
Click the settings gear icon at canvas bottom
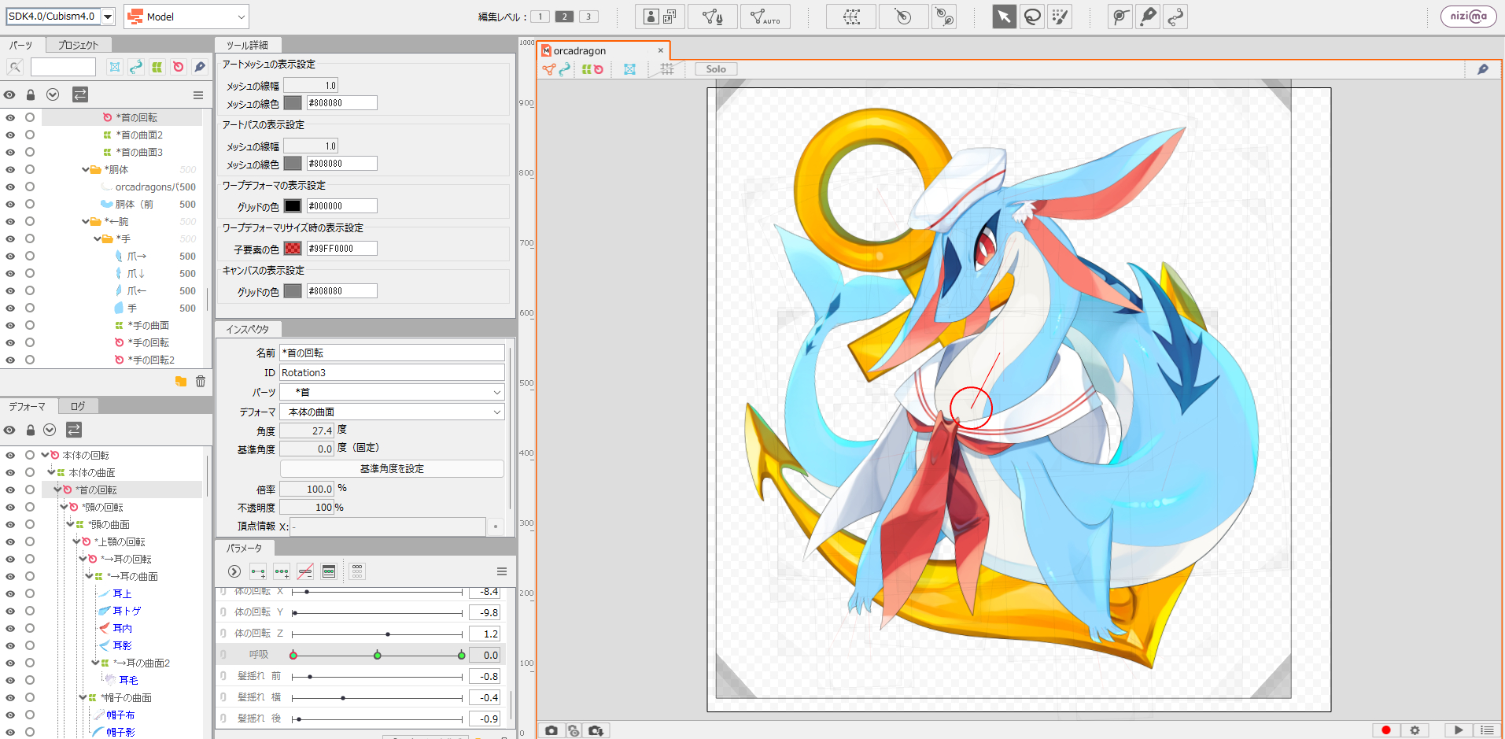1415,730
